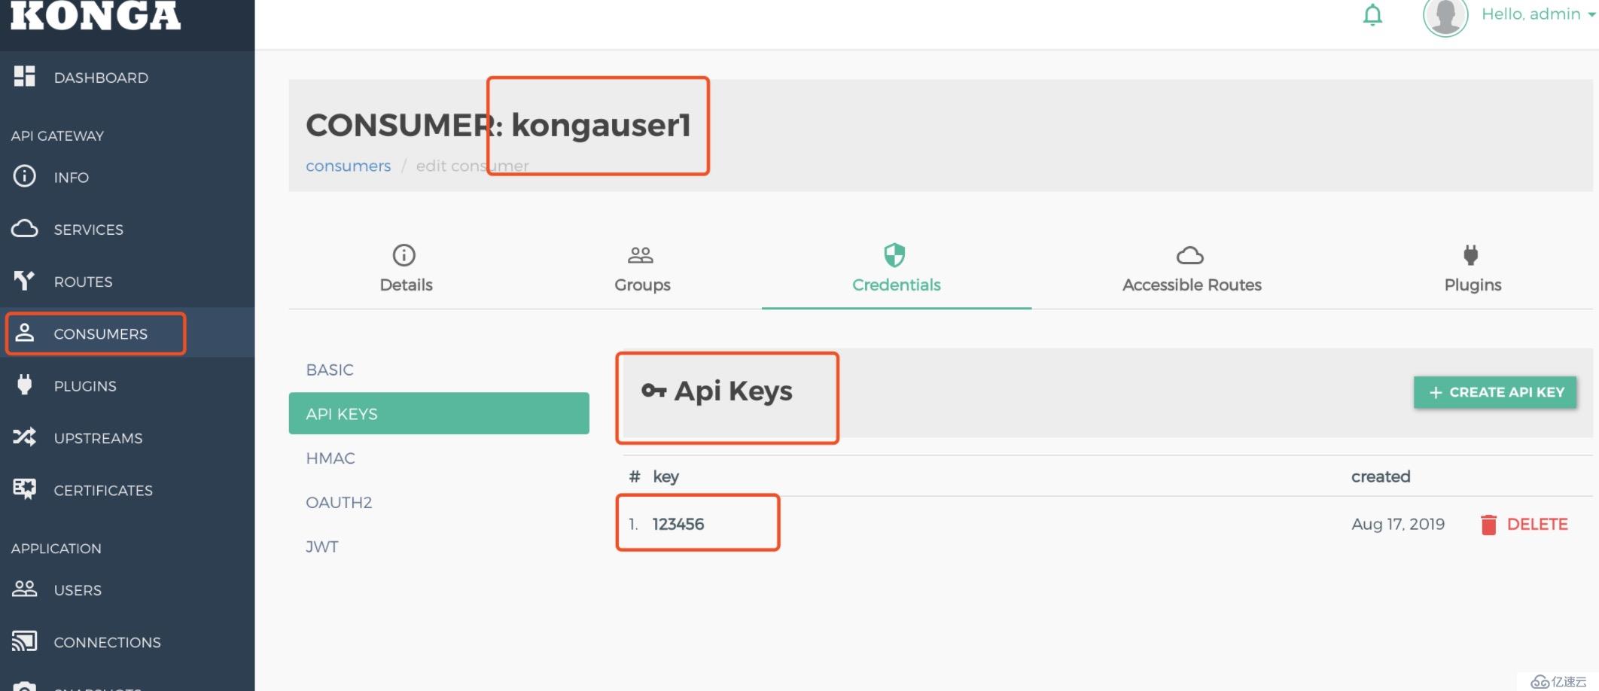Select Consumers in the sidebar
1599x691 pixels.
click(127, 333)
